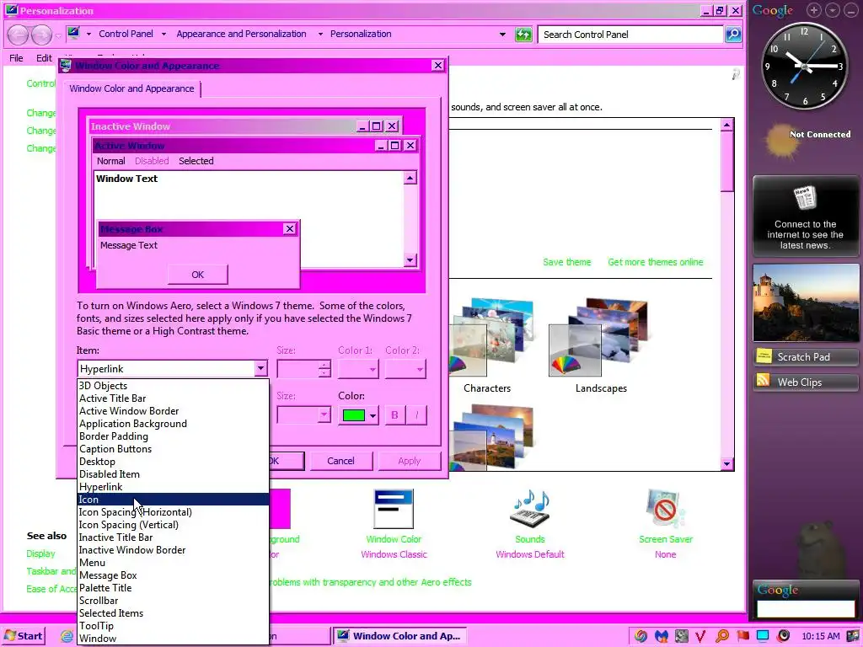Select the Landscapes theme thumbnail

pyautogui.click(x=601, y=345)
